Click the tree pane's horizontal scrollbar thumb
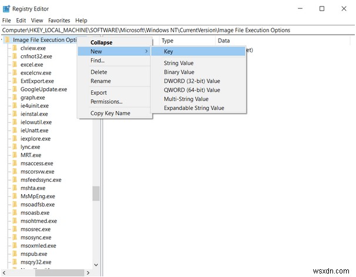The image size is (356, 277). point(60,272)
